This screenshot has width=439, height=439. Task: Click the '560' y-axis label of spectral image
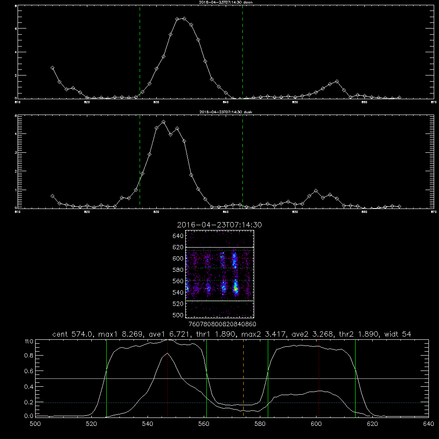click(x=178, y=281)
